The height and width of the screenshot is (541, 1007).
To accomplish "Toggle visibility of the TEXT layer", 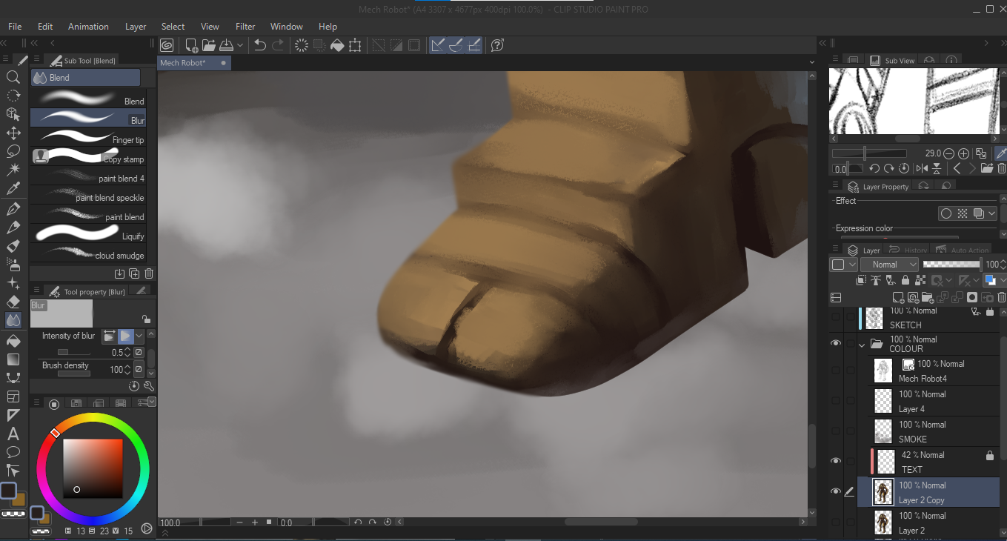I will [x=836, y=462].
